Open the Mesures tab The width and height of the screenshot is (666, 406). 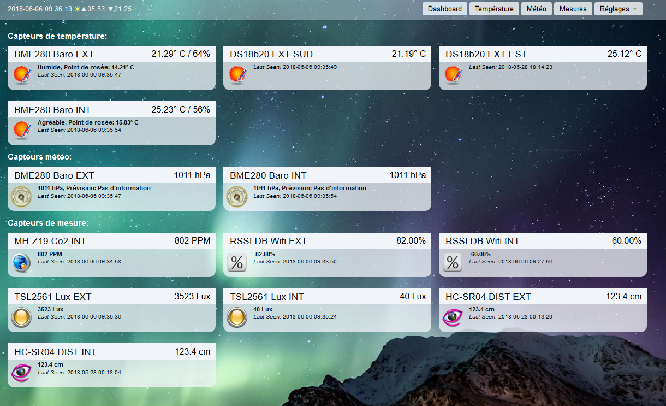click(573, 9)
